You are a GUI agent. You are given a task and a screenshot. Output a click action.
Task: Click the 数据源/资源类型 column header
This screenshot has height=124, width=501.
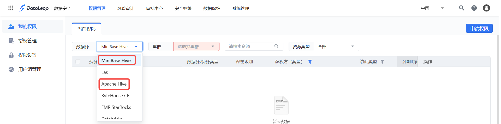[x=203, y=62]
